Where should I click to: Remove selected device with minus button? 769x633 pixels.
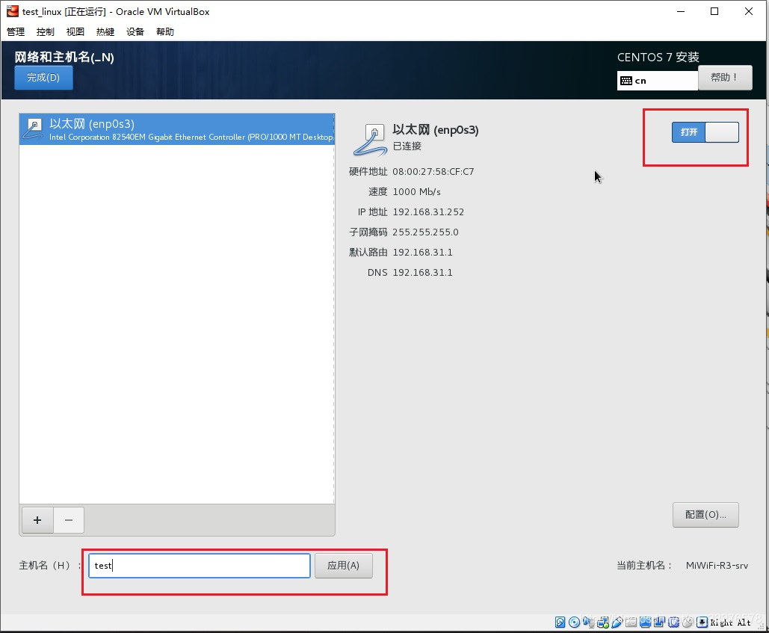coord(69,519)
